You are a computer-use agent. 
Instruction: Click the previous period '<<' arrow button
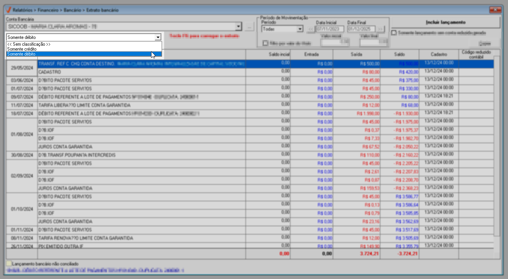coord(310,29)
